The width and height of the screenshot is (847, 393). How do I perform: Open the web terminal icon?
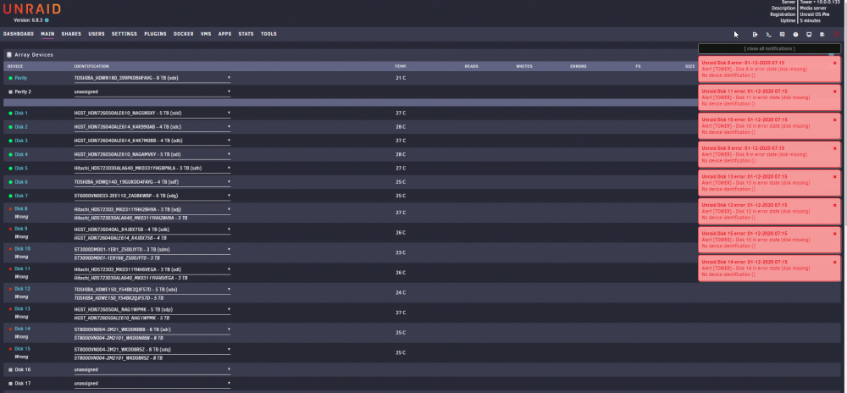(x=769, y=34)
